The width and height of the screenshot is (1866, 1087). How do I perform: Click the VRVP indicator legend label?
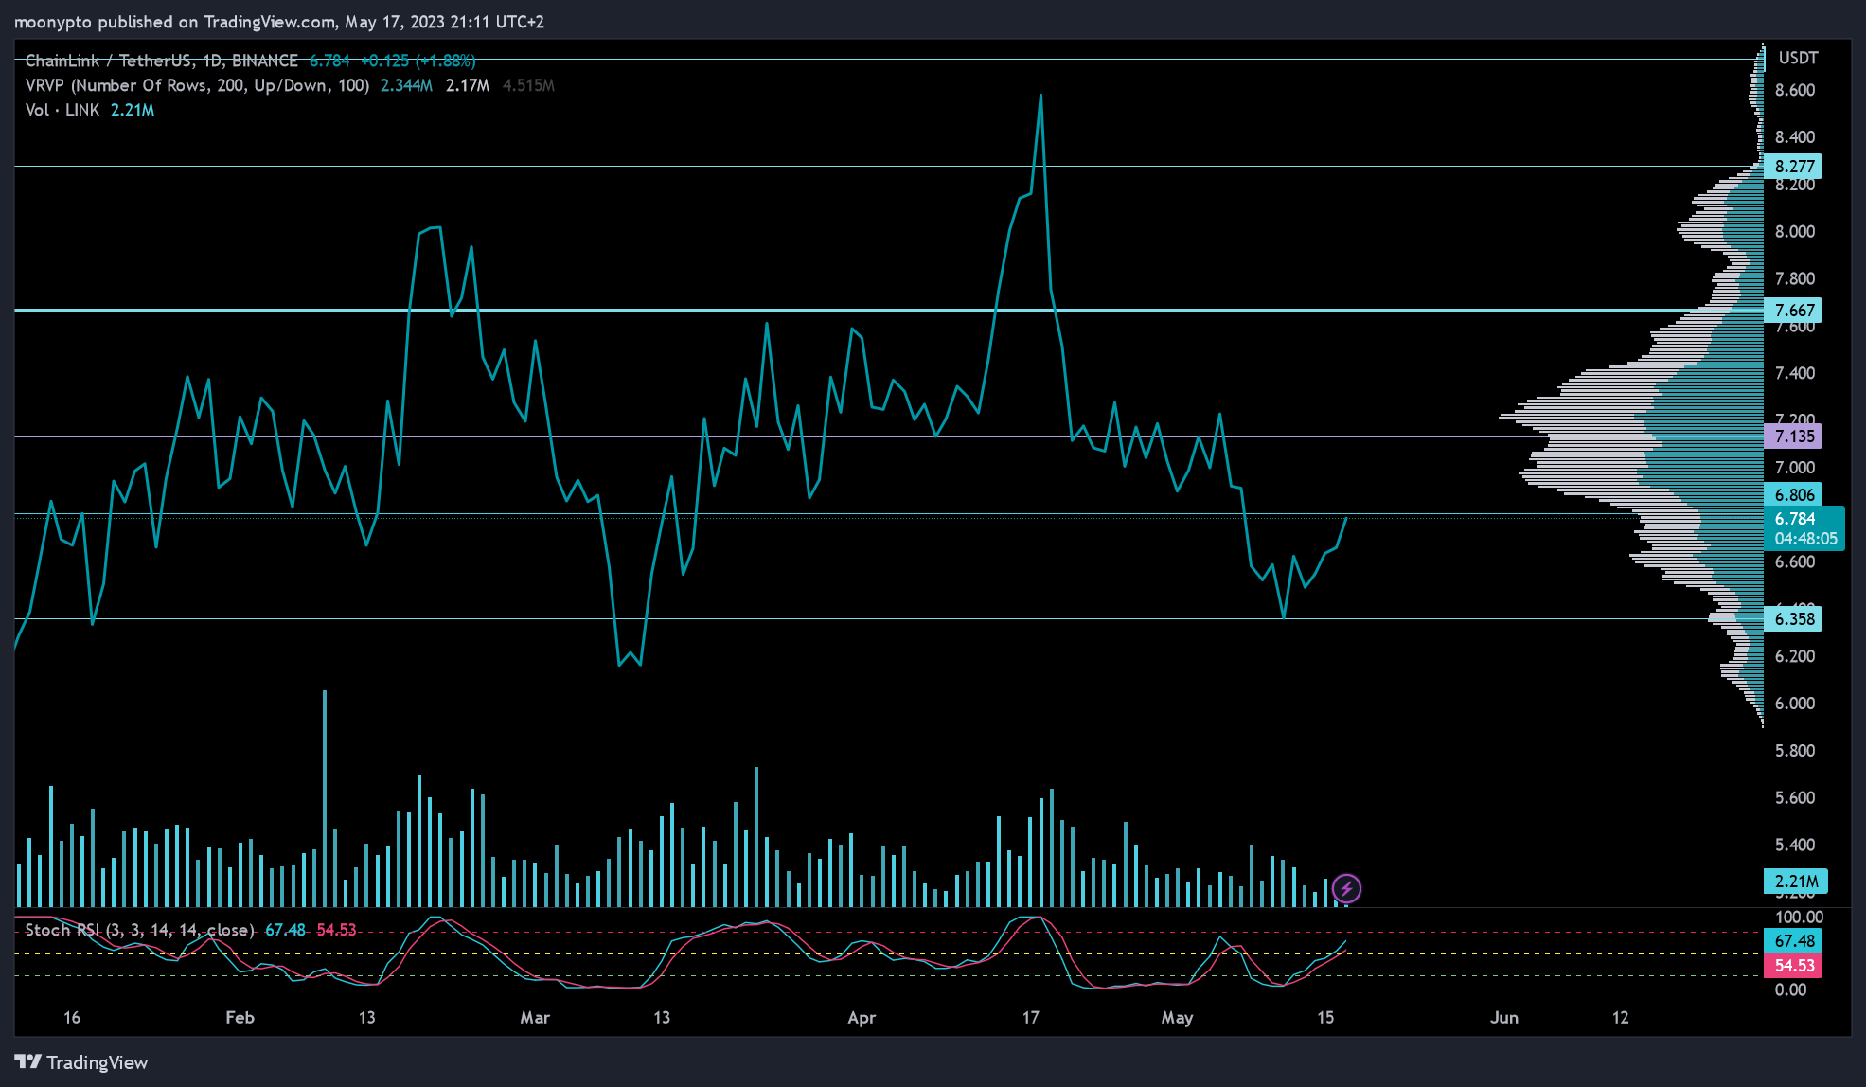pos(197,85)
